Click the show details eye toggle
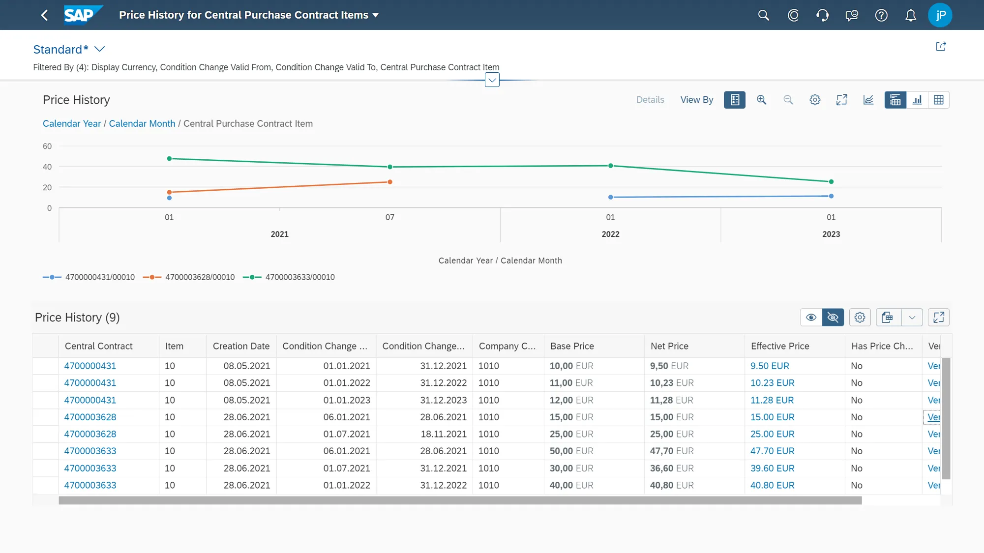 coord(811,318)
